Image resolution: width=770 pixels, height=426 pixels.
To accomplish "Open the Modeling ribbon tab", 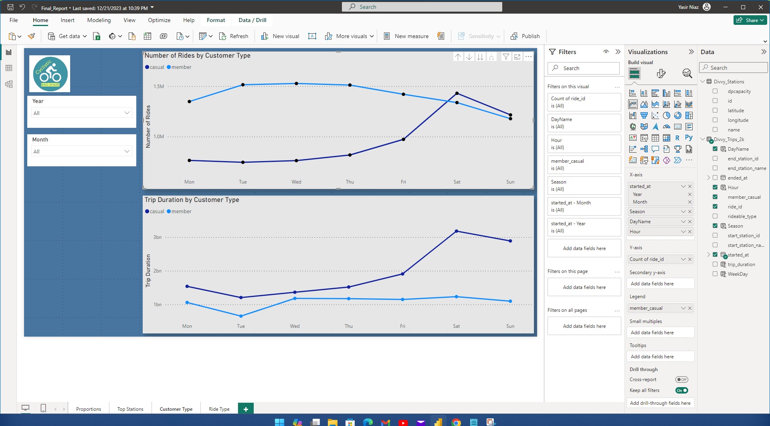I will [x=99, y=20].
